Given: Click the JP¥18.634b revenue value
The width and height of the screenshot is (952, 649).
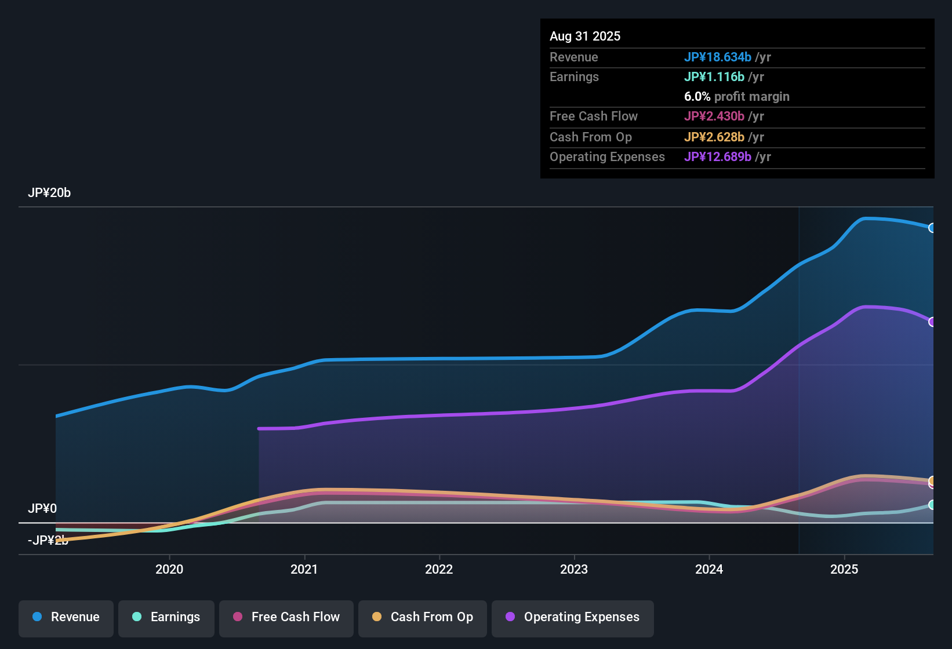Looking at the screenshot, I should point(718,57).
